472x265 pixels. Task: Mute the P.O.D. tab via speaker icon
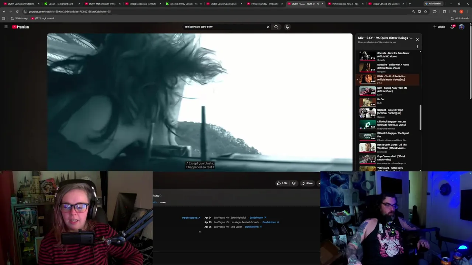[318, 4]
